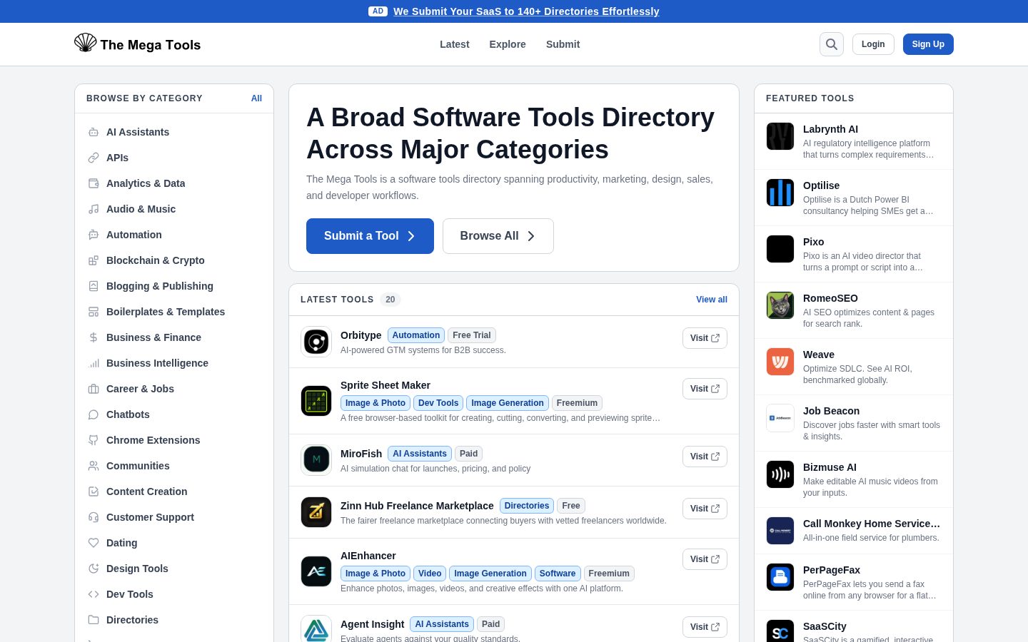
Task: Visit Sprite Sheet Maker external link
Action: point(705,389)
